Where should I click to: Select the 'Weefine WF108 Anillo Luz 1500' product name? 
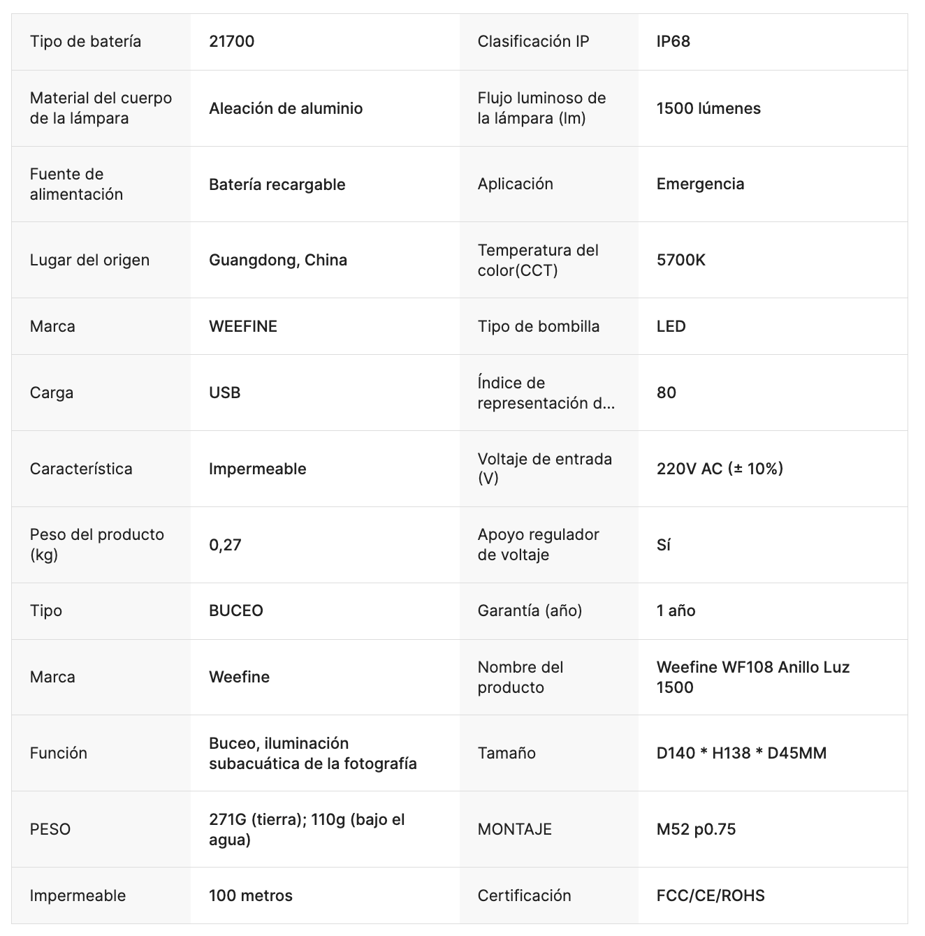tap(752, 677)
